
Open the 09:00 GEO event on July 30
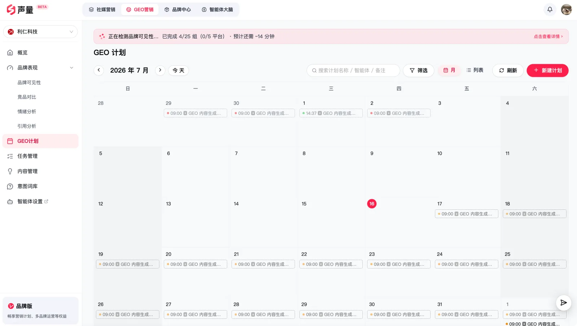click(399, 314)
